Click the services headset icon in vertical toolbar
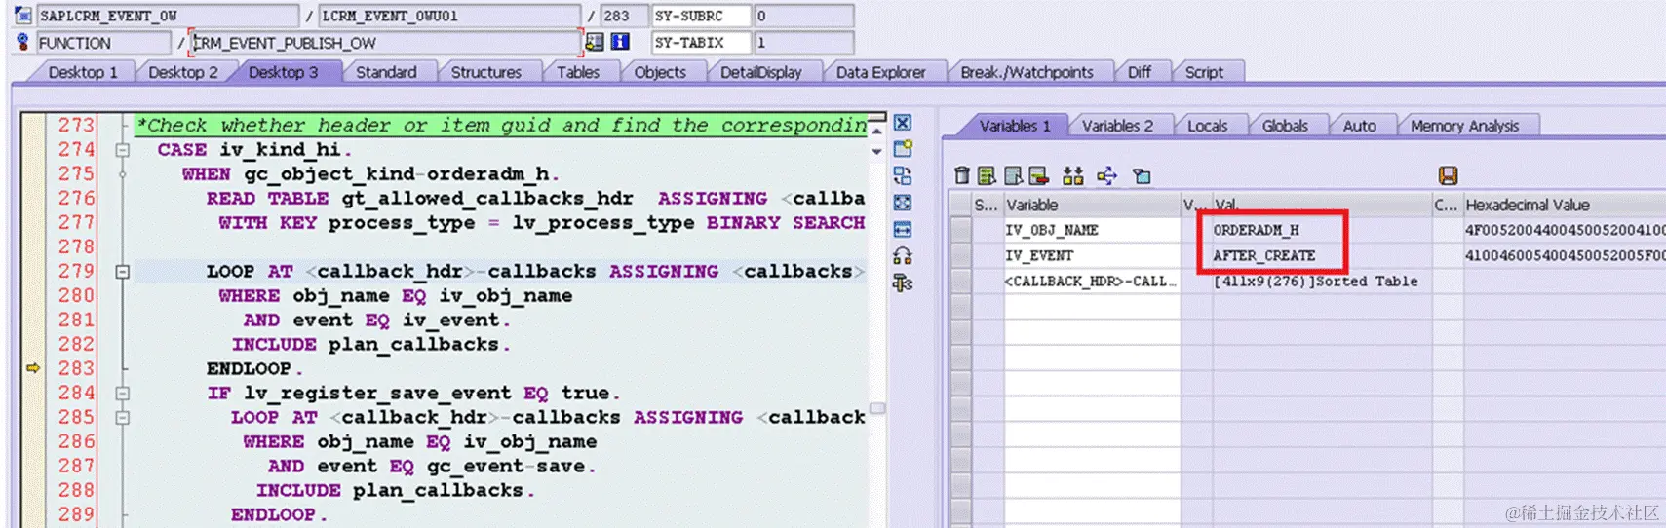 pyautogui.click(x=903, y=256)
